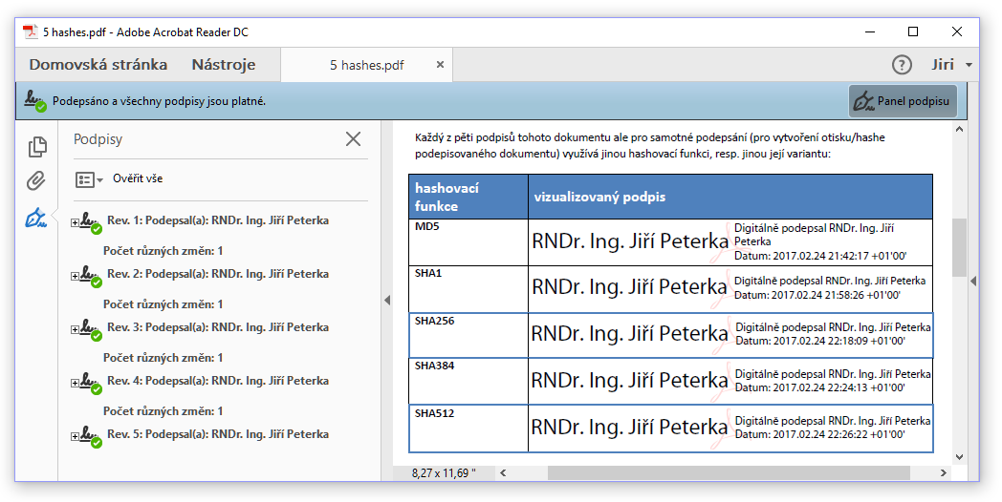Expand the Rev. 2 signature tree node
The image size is (1002, 502).
pyautogui.click(x=75, y=277)
